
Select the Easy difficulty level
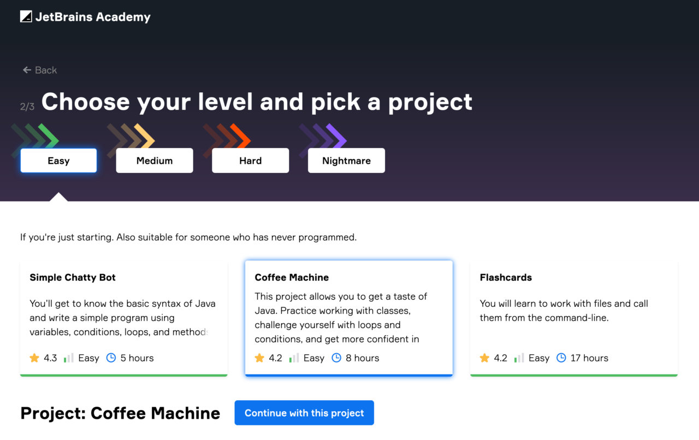click(x=58, y=160)
